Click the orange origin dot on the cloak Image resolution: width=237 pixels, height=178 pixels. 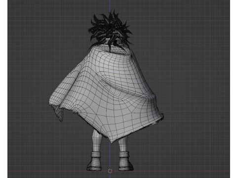[114, 74]
